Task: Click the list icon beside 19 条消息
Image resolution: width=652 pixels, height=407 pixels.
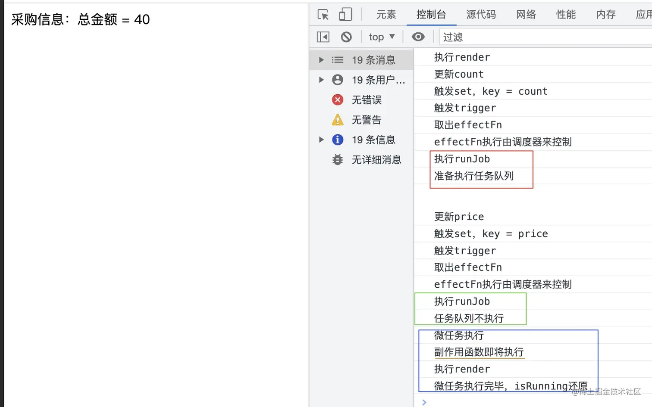Action: (x=338, y=60)
